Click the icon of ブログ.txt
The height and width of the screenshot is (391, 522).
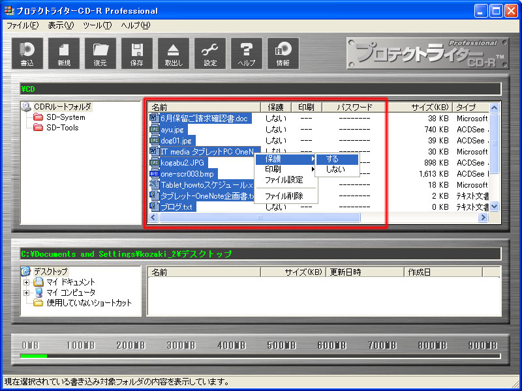[x=154, y=207]
